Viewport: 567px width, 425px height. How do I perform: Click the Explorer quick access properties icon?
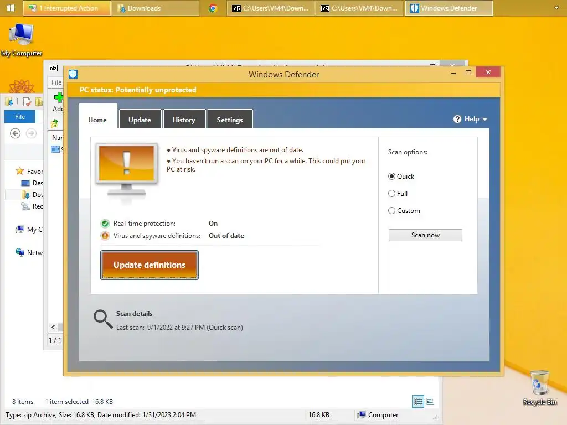(x=27, y=102)
